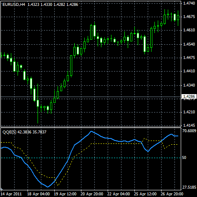Click the 22 Apr 04:00 time label
Screen dimensions: 197x197
[119, 194]
